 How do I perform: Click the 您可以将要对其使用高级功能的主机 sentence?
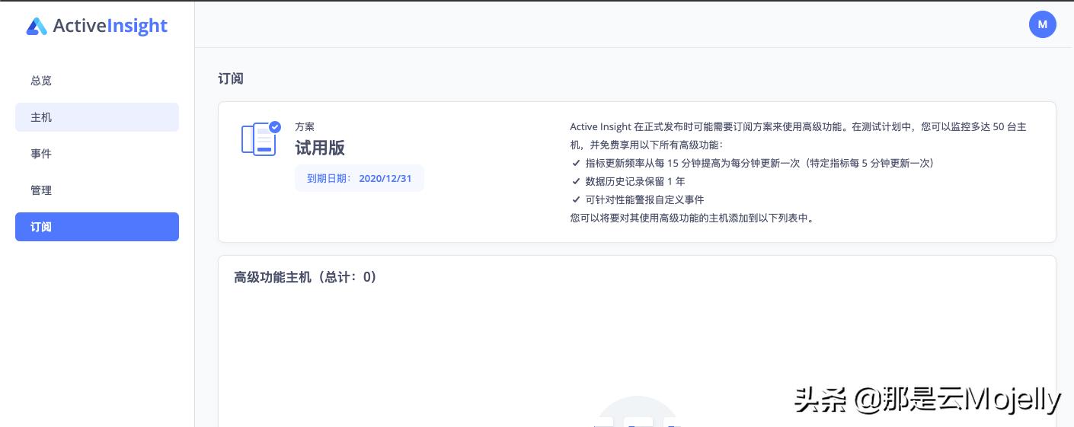pyautogui.click(x=692, y=218)
